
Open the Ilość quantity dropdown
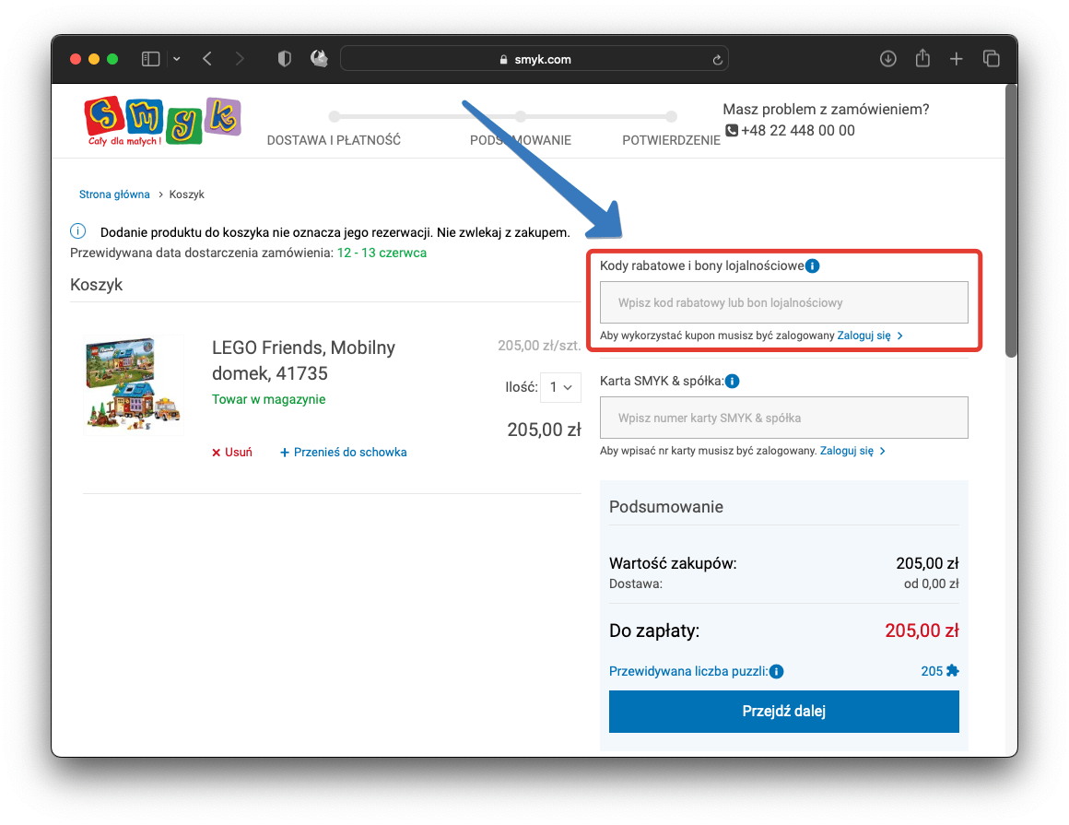coord(560,387)
